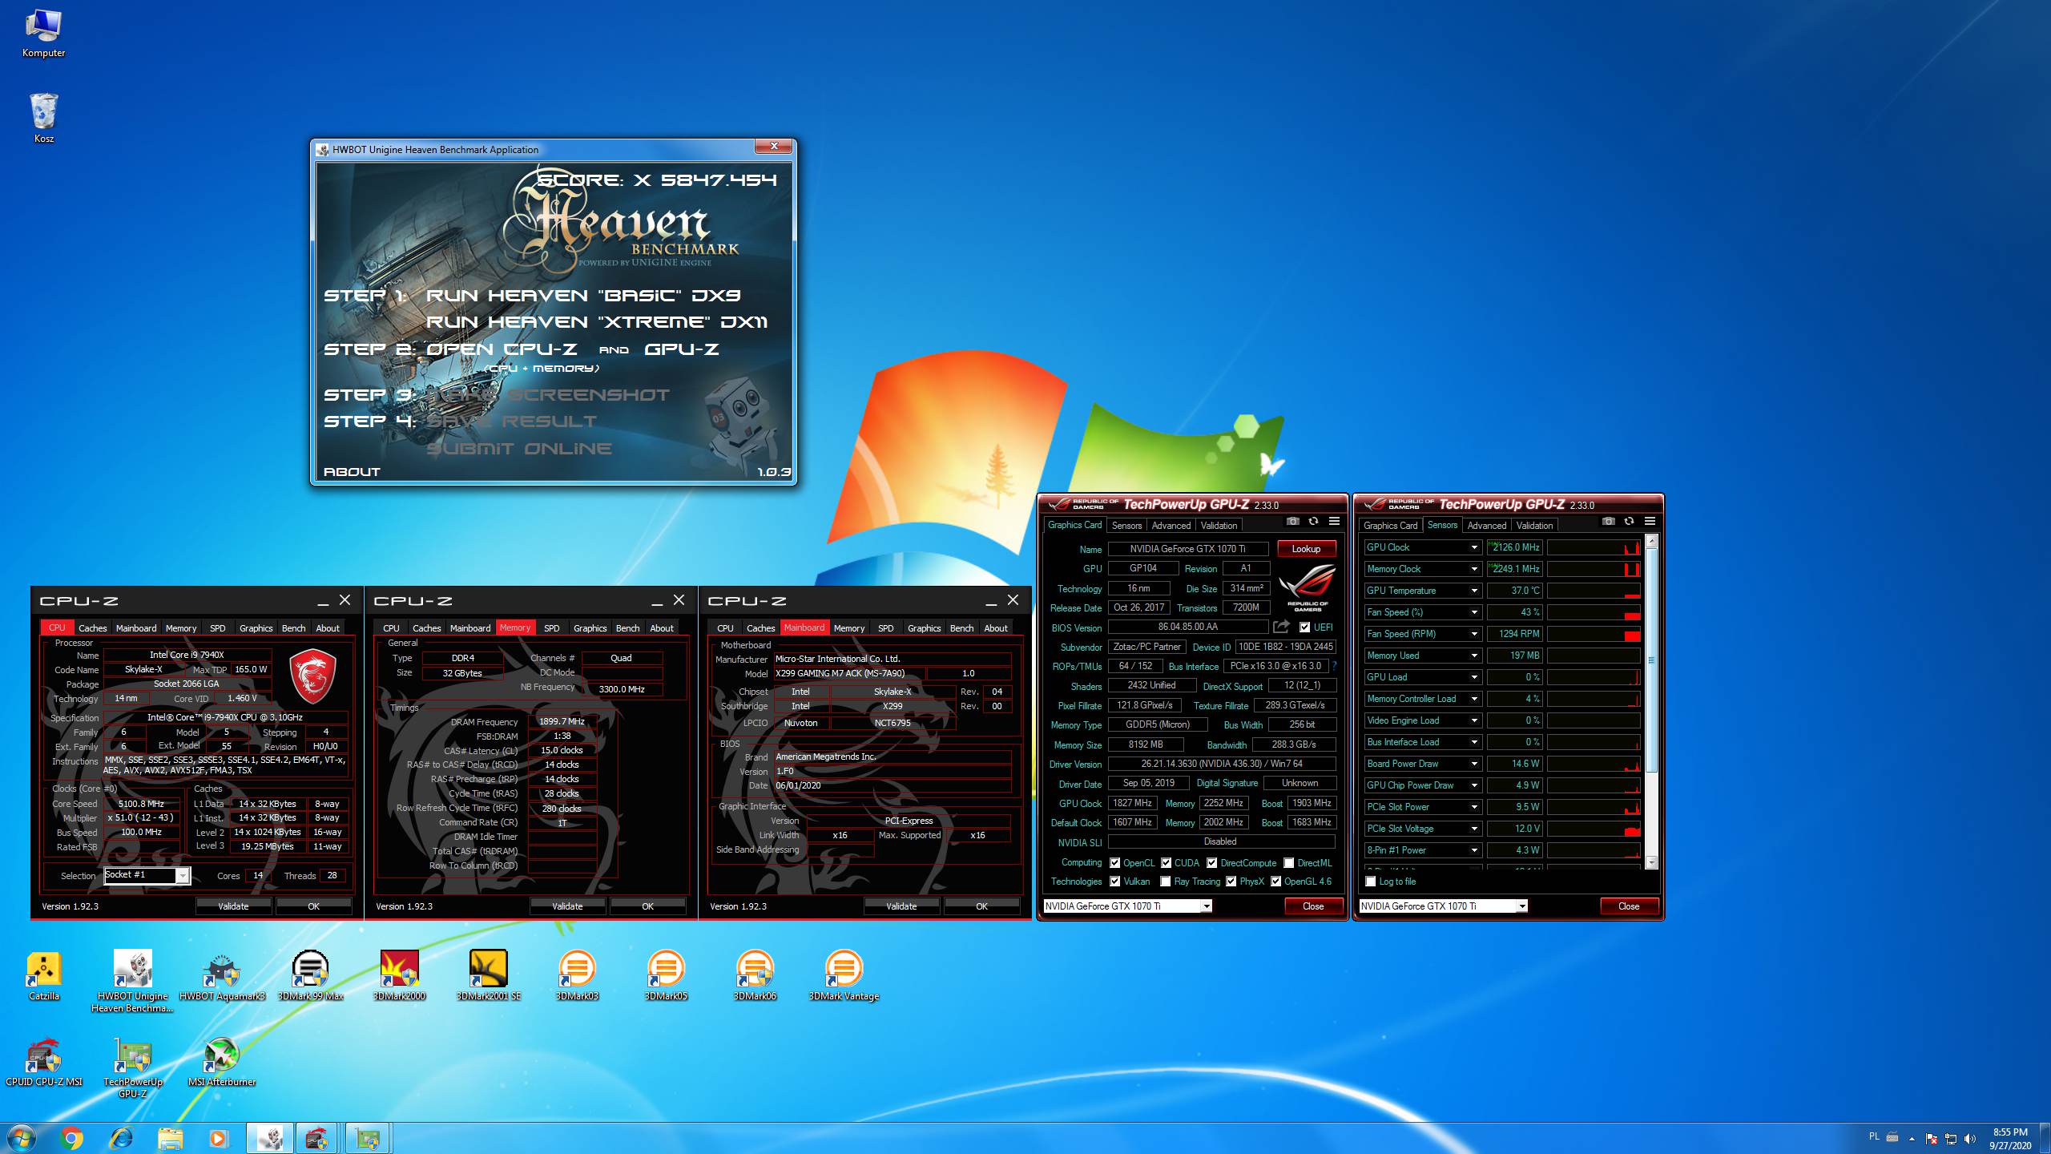Screen dimensions: 2051x1154
Task: Launch 3DMark03 desktop shortcut
Action: pos(577,975)
